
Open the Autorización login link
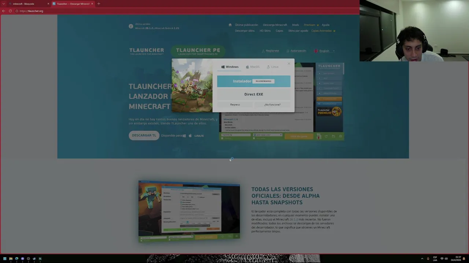(x=296, y=51)
